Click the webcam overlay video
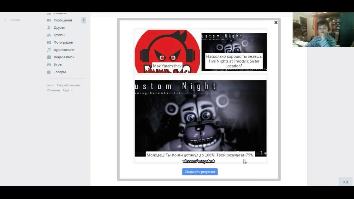 (x=323, y=30)
